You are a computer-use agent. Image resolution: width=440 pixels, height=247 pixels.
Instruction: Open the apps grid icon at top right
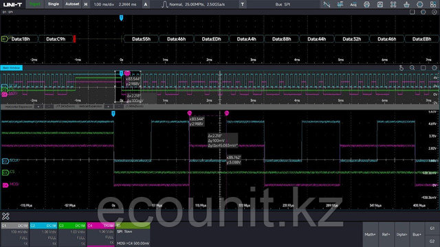pos(433,4)
